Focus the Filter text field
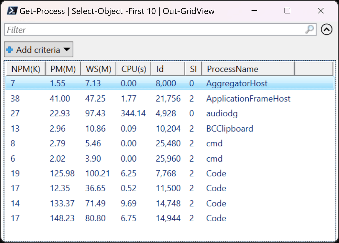The height and width of the screenshot is (243, 339). [160, 29]
